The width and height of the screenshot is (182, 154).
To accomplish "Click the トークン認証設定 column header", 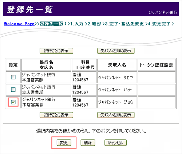I will click(x=157, y=65).
